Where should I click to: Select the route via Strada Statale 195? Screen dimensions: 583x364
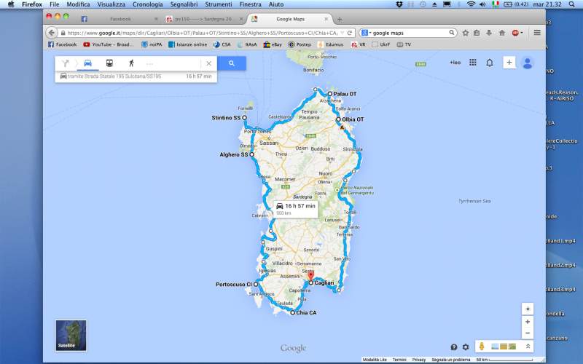136,76
